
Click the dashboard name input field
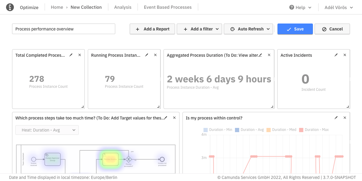tap(64, 29)
